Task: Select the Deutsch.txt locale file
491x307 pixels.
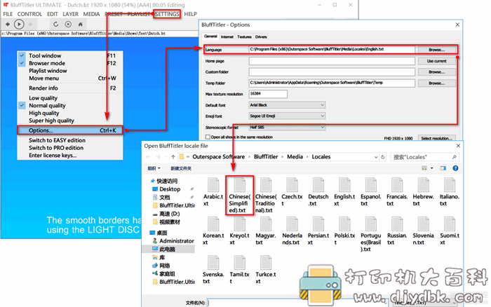Action: (318, 192)
